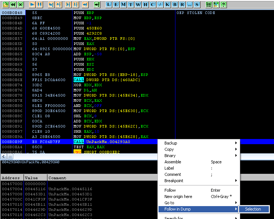This screenshot has width=274, height=219.
Task: Click Selection in Follow in Dump submenu
Action: [x=253, y=209]
